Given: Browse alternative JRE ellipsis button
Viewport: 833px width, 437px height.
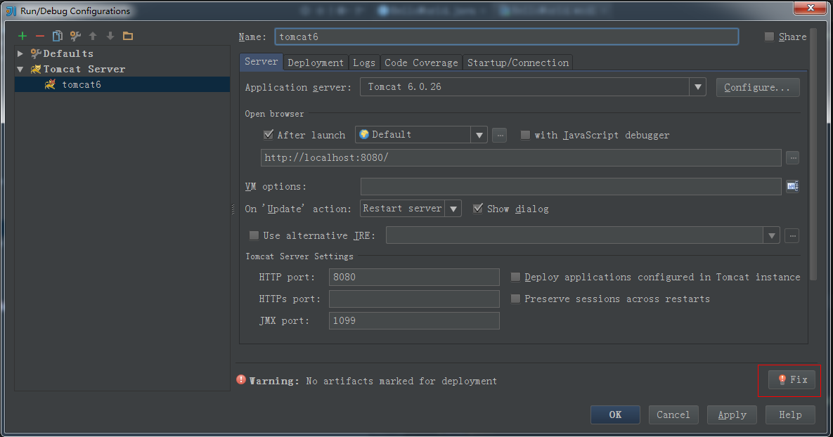Looking at the screenshot, I should click(x=792, y=235).
